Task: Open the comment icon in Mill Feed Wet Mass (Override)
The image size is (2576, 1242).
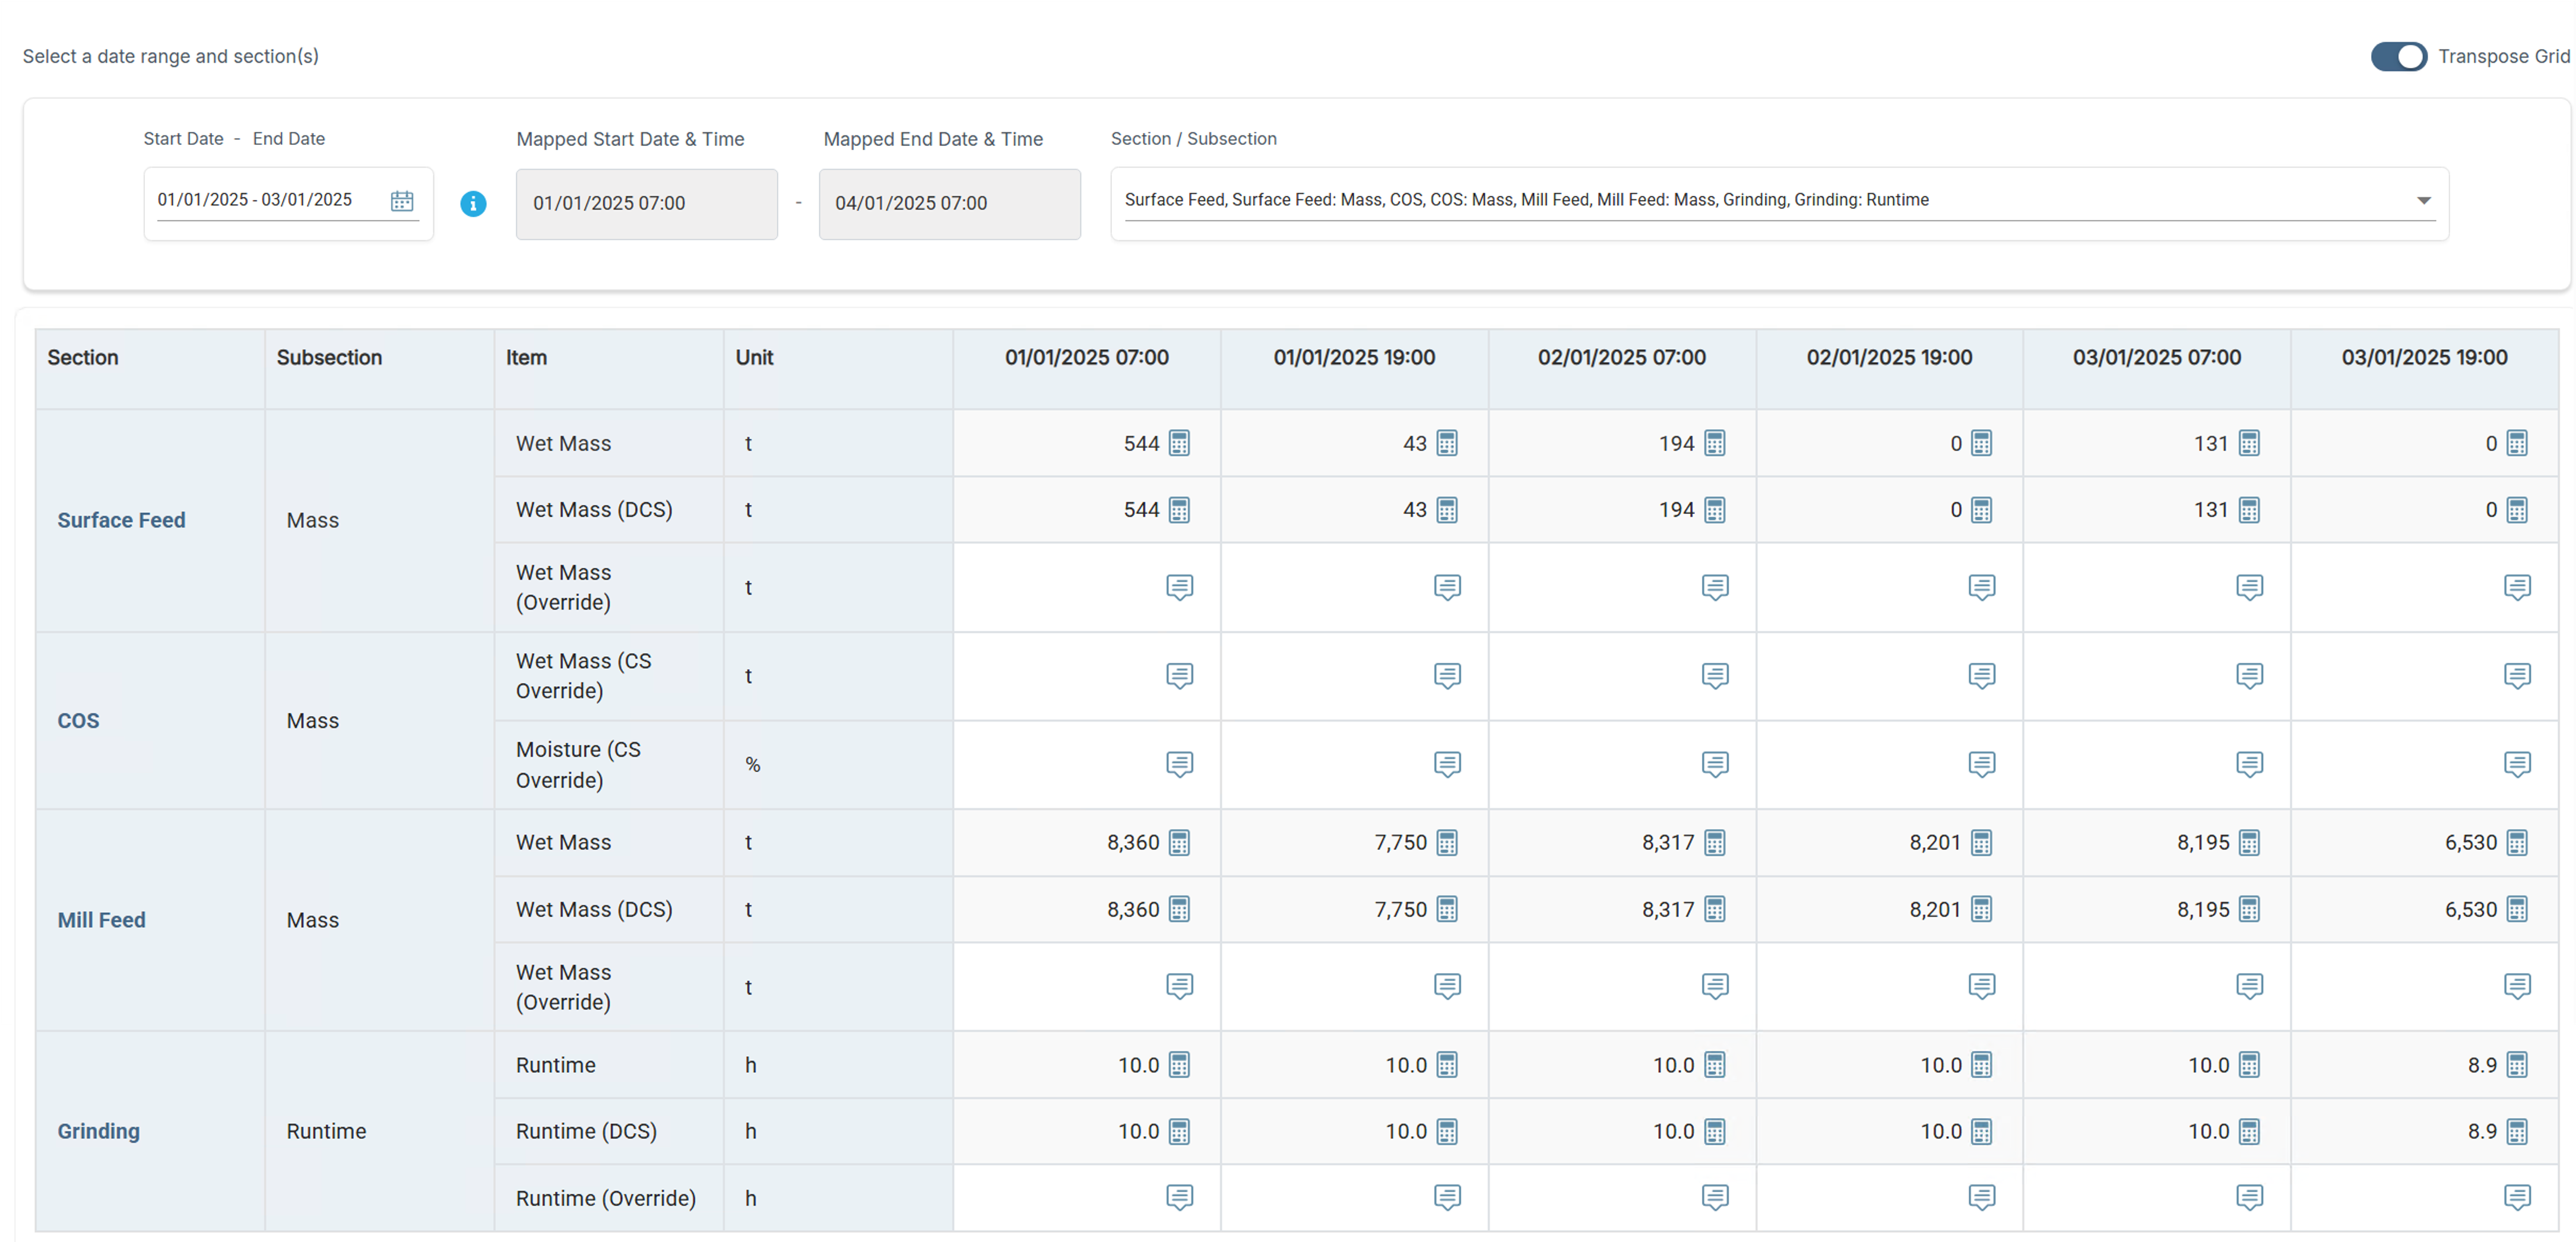Action: [1180, 986]
